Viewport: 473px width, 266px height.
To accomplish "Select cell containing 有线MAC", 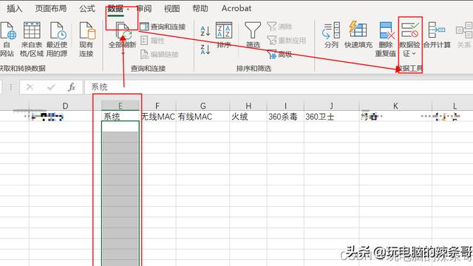I will click(203, 117).
